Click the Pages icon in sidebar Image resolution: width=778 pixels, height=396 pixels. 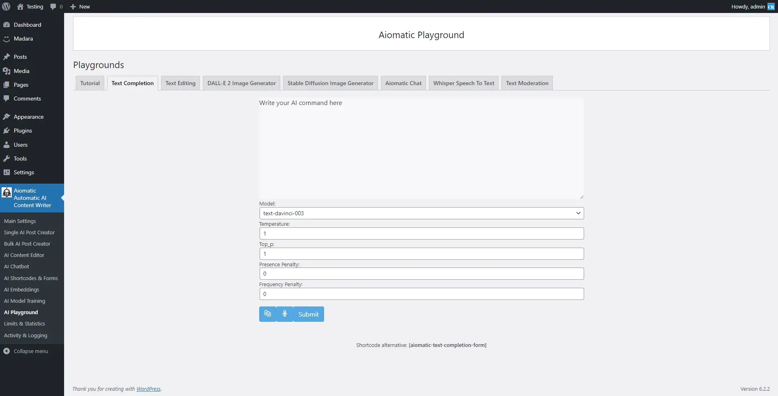click(6, 85)
